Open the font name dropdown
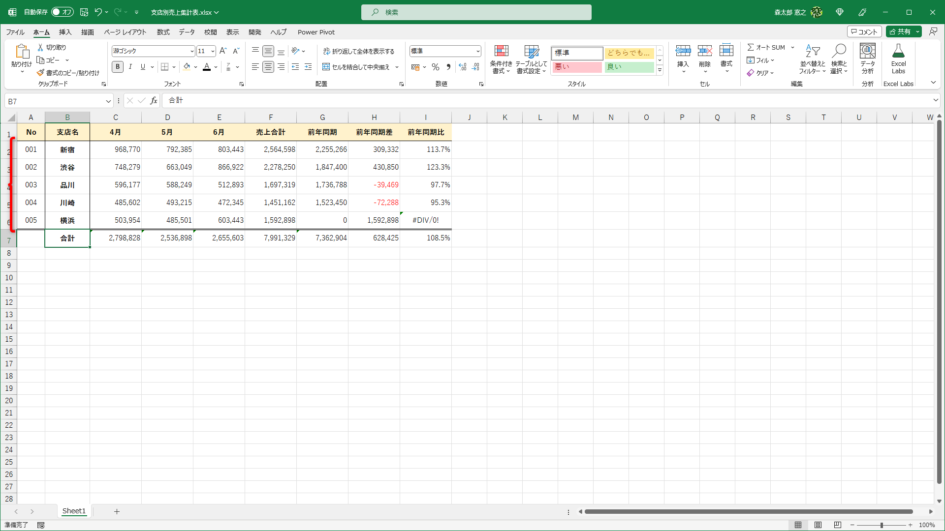945x531 pixels. click(191, 51)
